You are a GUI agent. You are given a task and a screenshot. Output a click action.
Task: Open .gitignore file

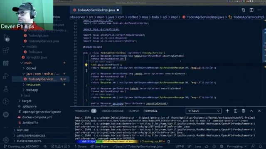coord(30,106)
